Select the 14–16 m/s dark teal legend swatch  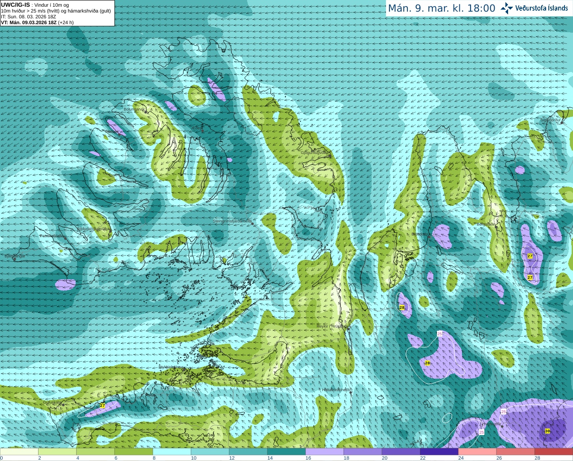coord(286,452)
